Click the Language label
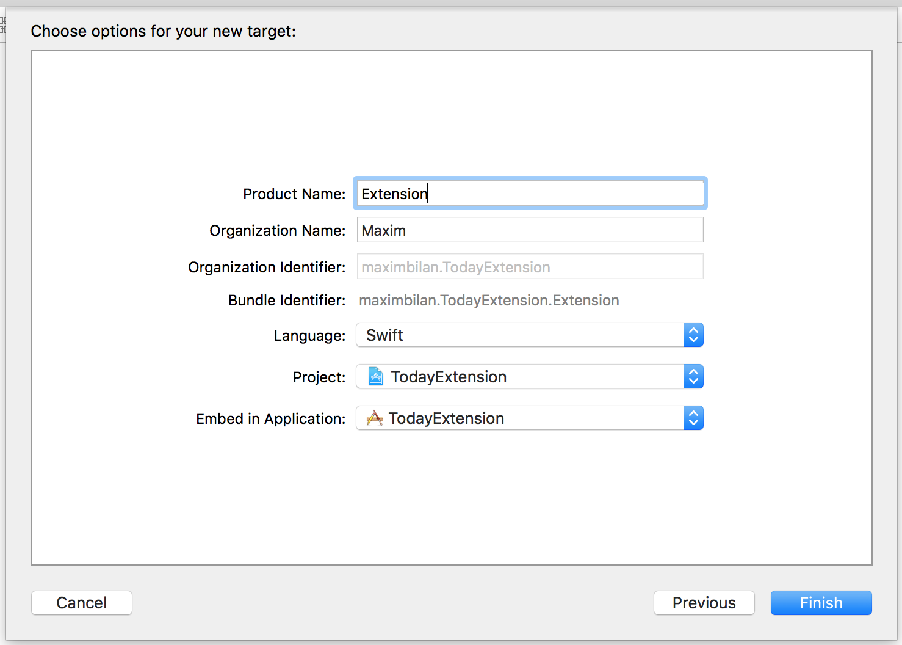This screenshot has height=645, width=902. [309, 336]
